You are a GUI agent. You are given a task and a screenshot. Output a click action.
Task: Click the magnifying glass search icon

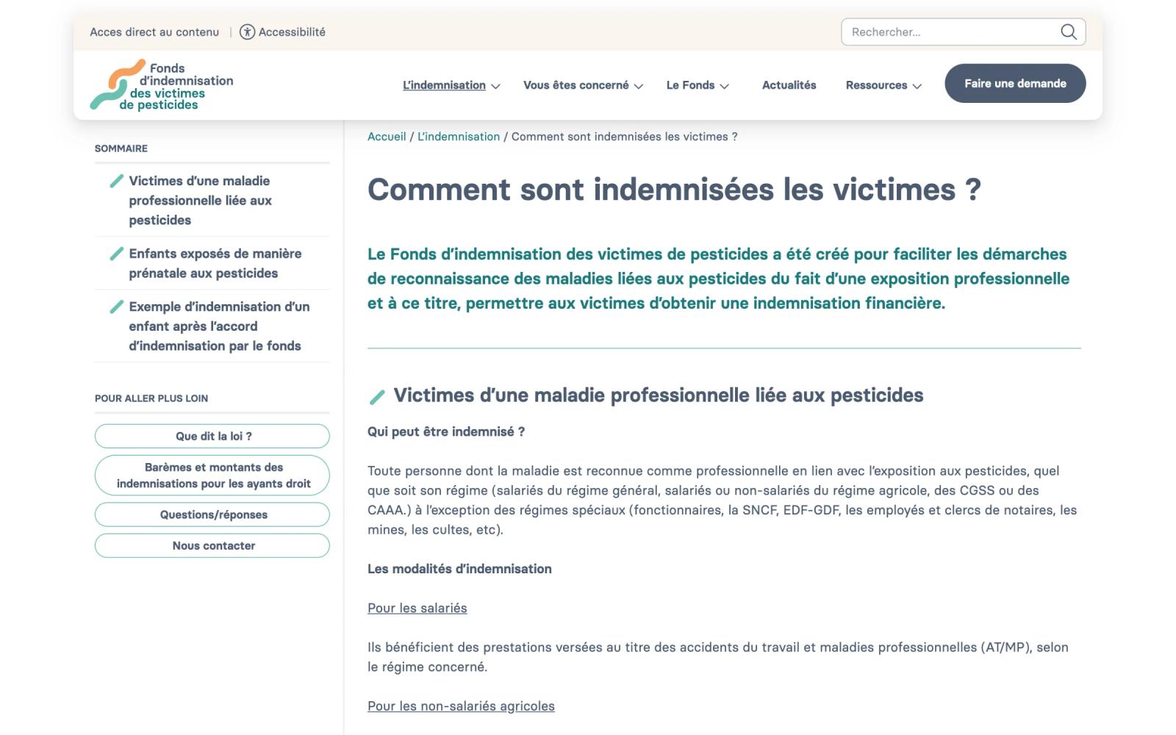[1069, 32]
